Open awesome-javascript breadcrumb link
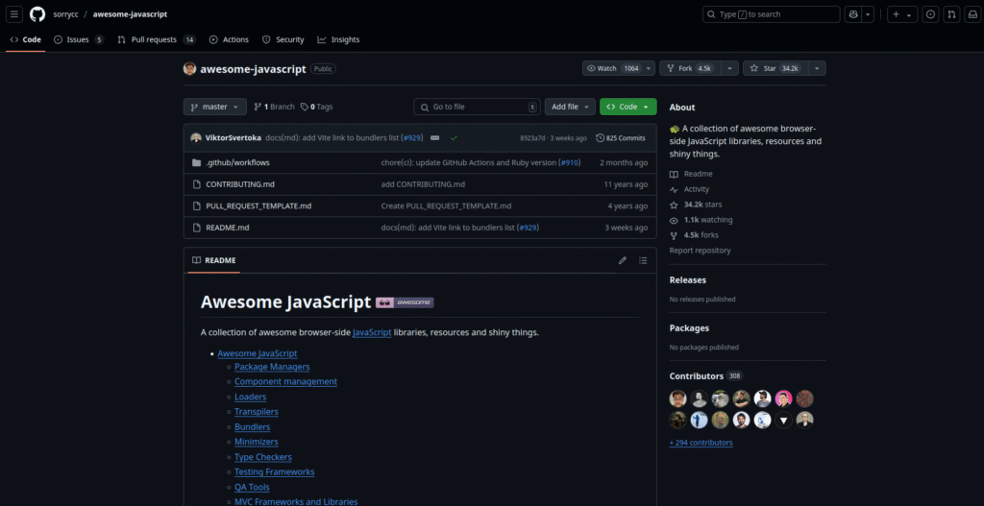Screen dimensions: 984x506 point(130,14)
